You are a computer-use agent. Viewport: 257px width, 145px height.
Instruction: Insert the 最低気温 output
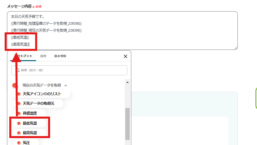pyautogui.click(x=30, y=123)
